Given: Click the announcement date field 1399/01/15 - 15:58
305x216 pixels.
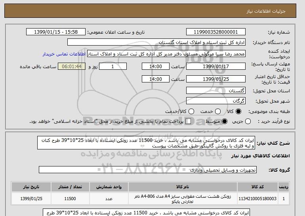Looking at the screenshot, I should 56,32.
